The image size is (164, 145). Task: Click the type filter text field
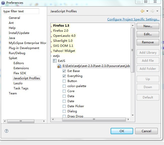21,11
